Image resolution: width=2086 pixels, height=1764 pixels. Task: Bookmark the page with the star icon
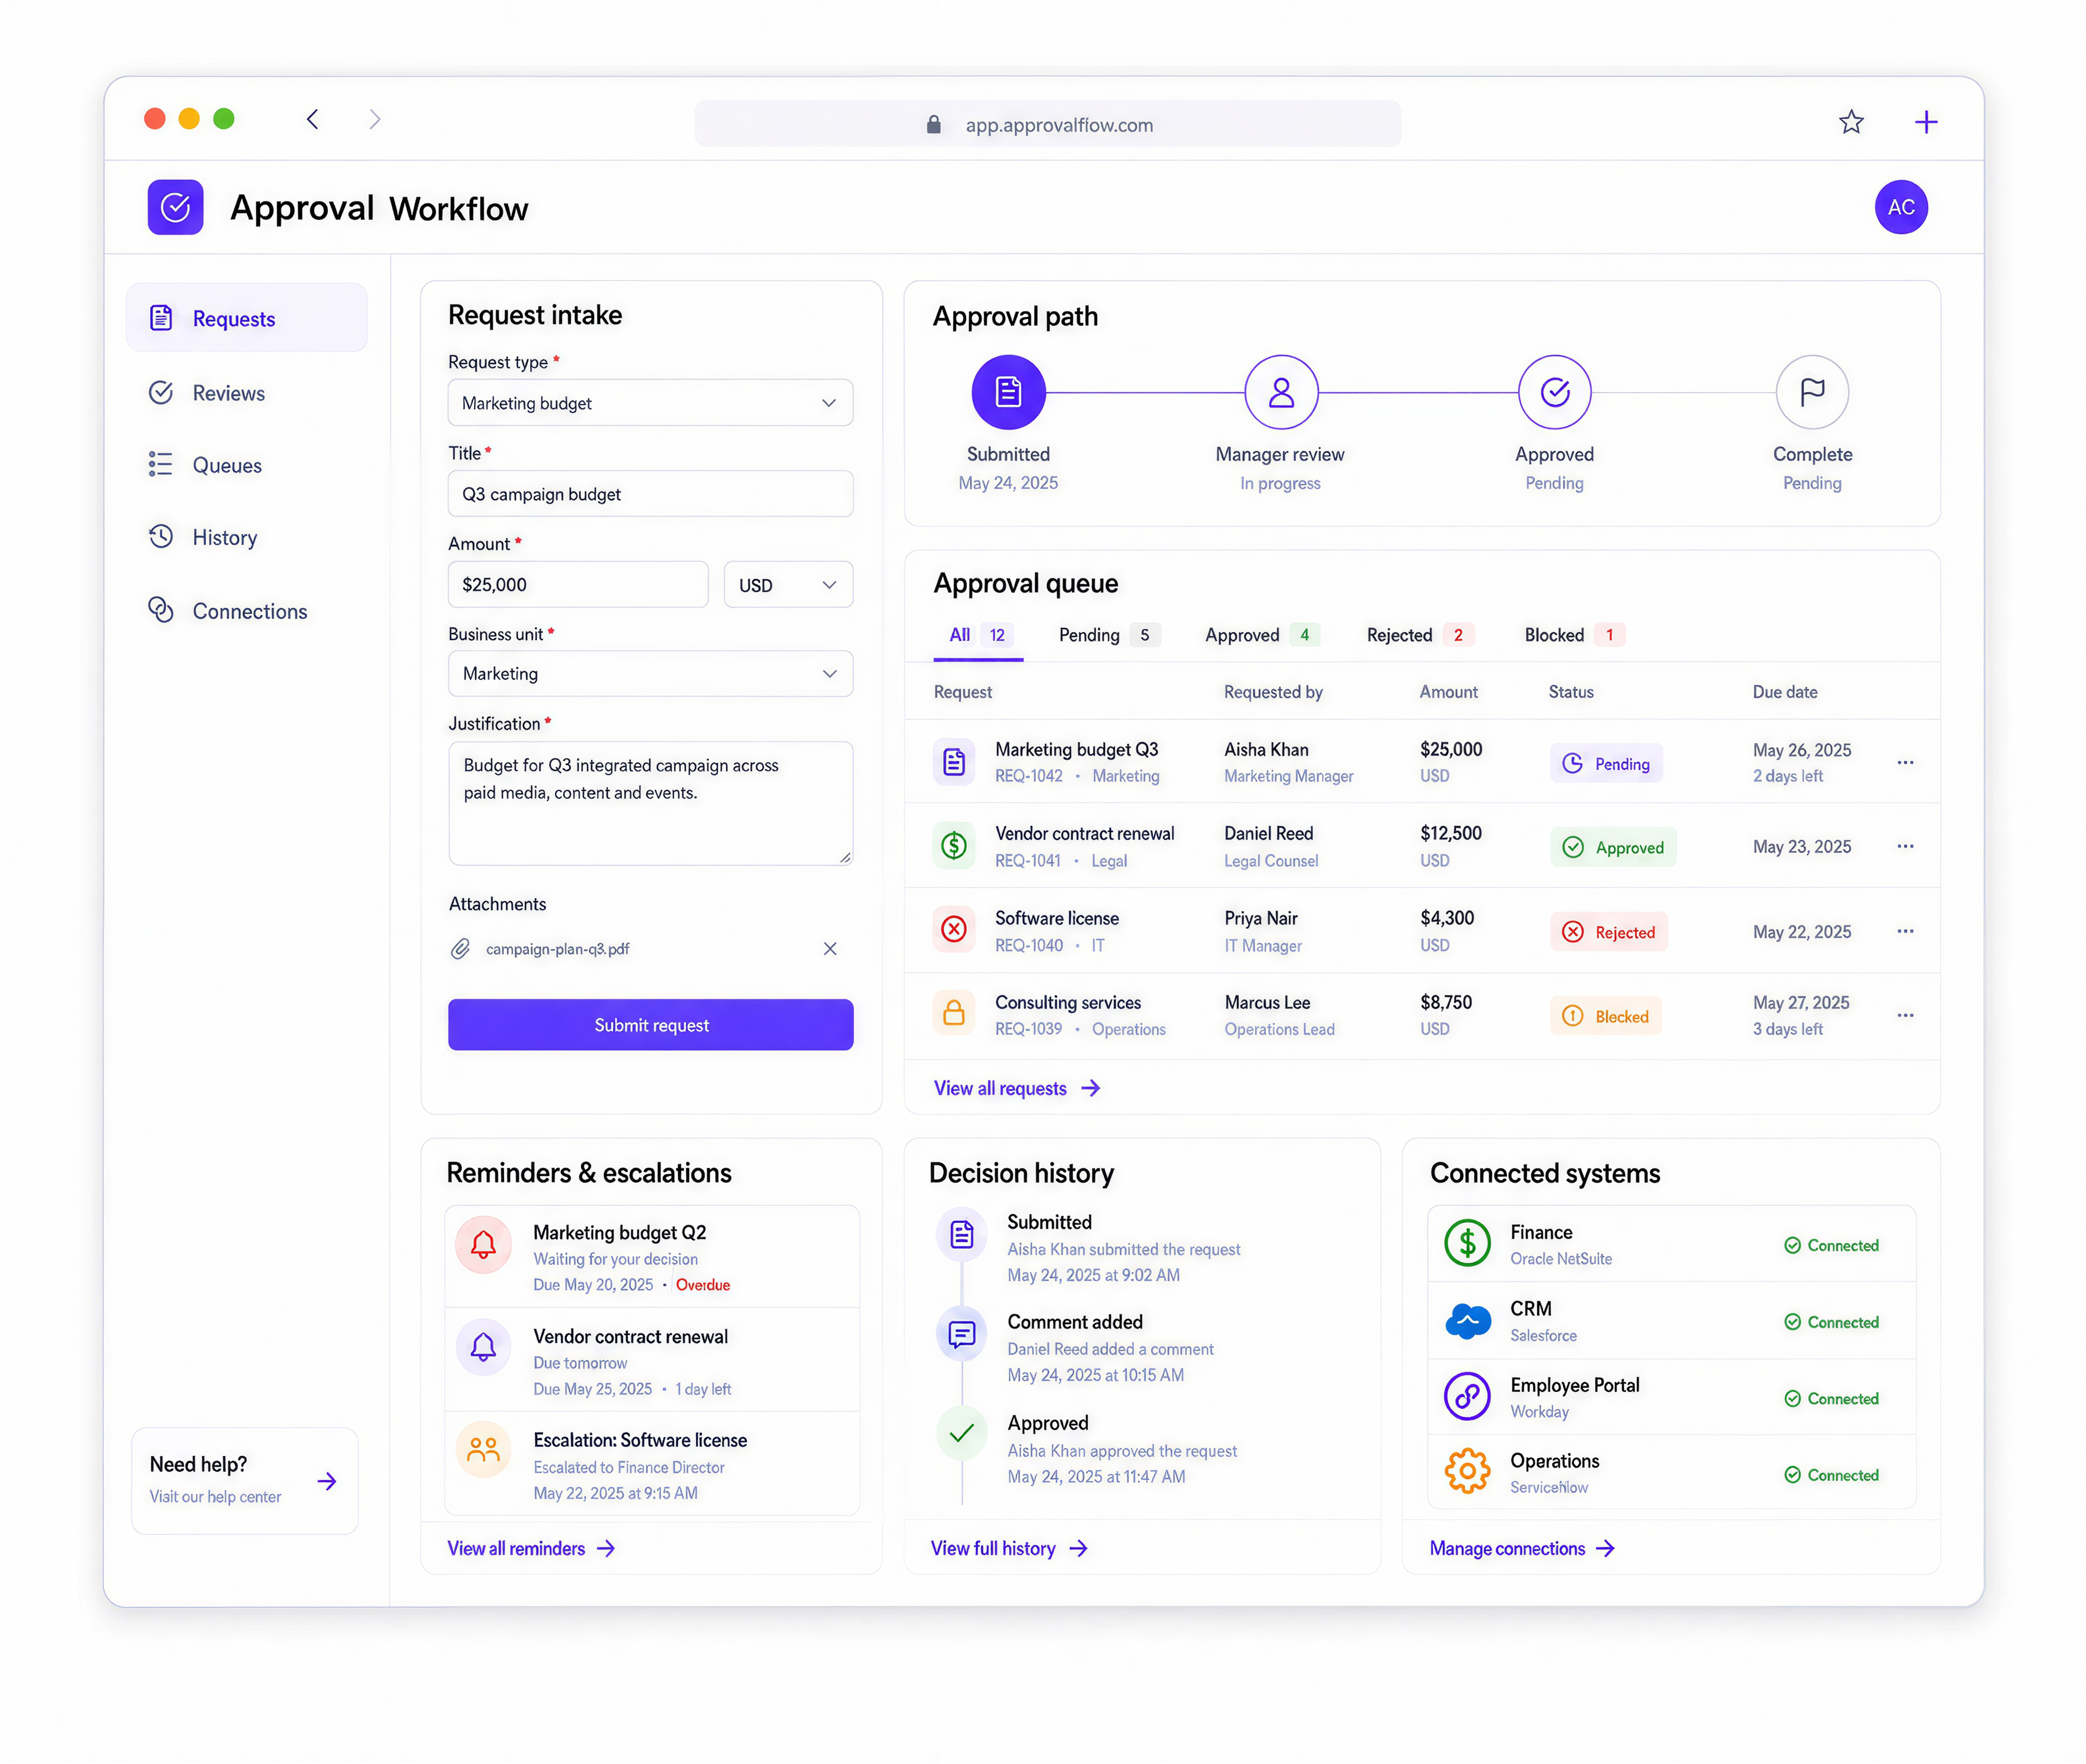coord(1851,122)
